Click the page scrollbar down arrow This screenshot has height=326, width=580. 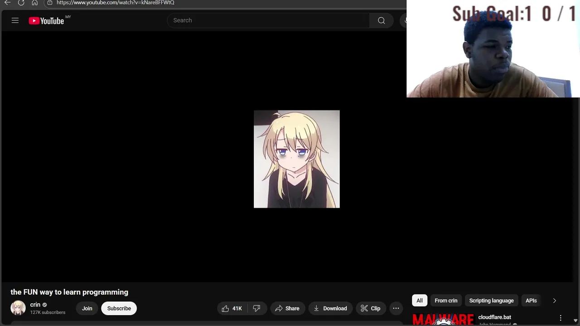575,321
